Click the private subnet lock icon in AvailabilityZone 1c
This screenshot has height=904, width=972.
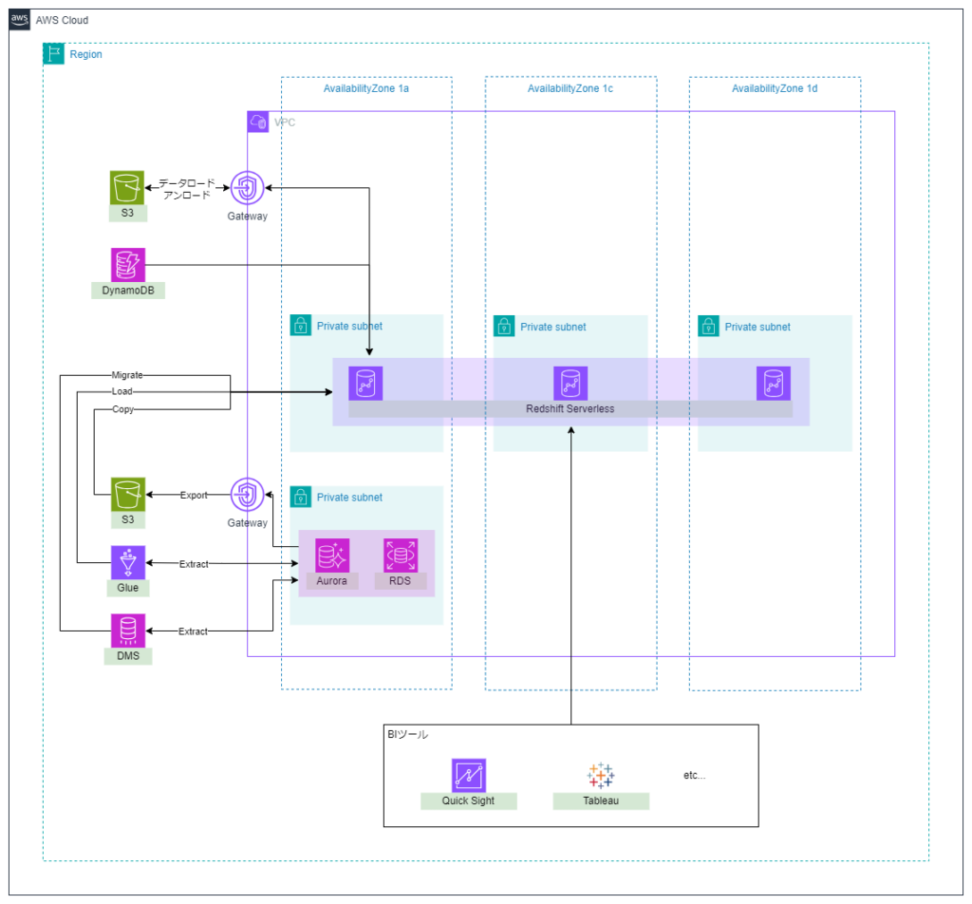point(504,326)
